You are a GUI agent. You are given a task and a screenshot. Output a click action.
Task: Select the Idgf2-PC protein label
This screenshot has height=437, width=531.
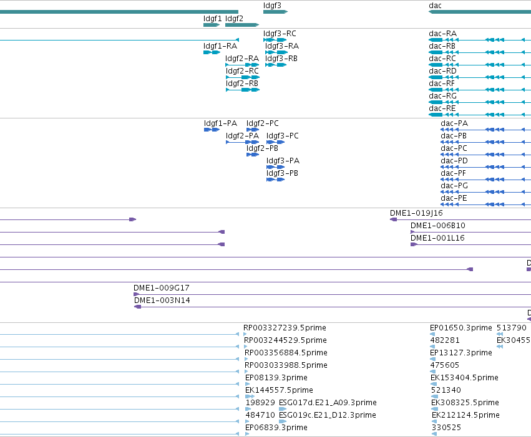263,123
